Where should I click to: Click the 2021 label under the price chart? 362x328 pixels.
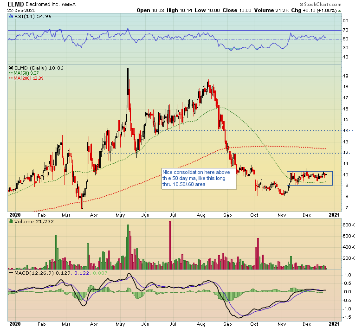pyautogui.click(x=334, y=215)
